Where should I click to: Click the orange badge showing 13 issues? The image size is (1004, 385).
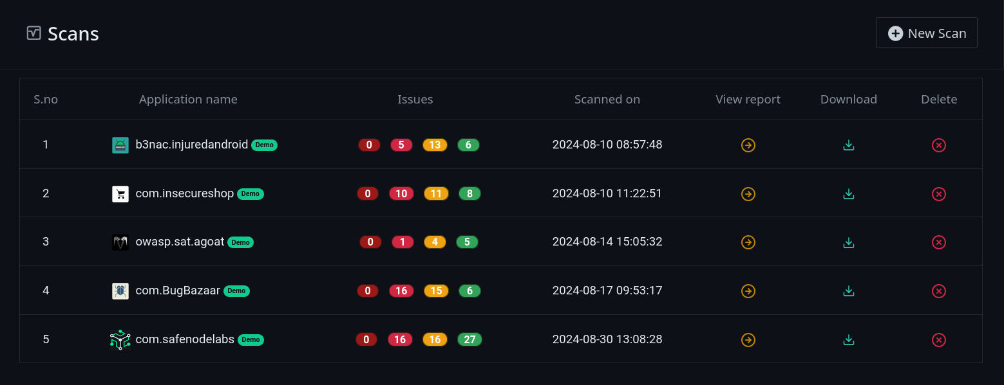coord(435,145)
